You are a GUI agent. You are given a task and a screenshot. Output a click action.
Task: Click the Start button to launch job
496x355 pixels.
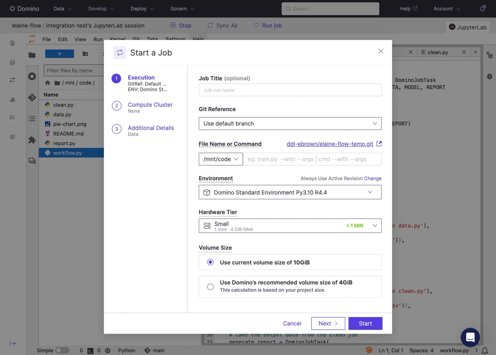tap(365, 323)
